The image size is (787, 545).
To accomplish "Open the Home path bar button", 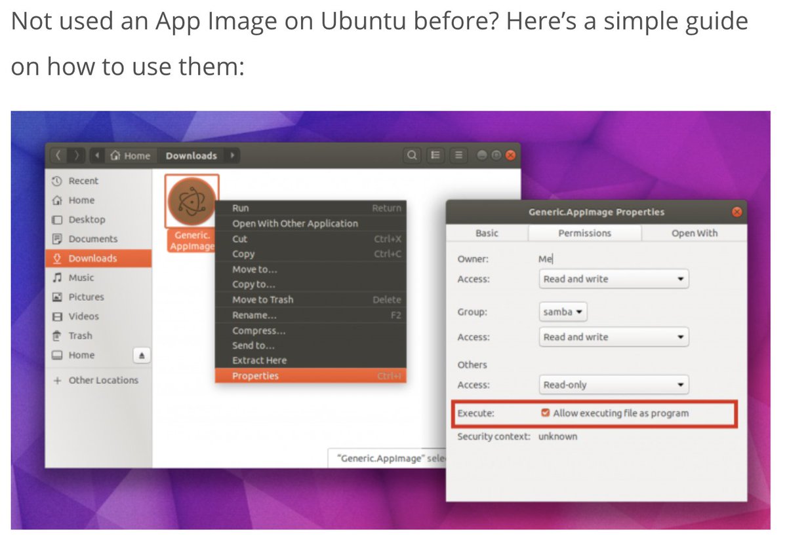I will pos(131,155).
